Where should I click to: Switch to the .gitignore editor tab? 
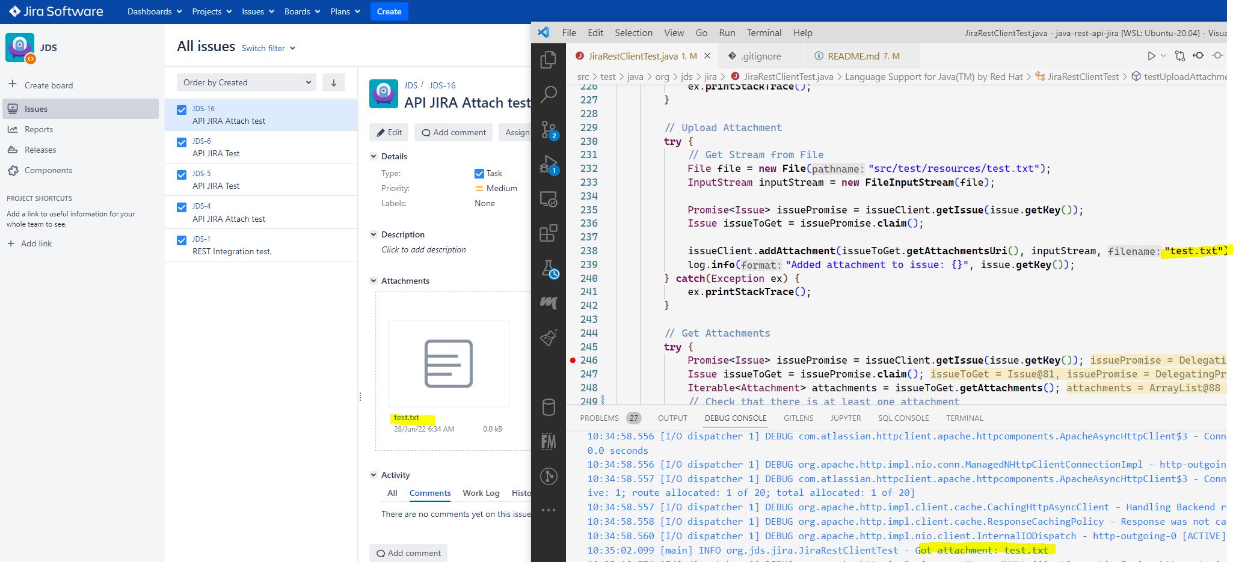pyautogui.click(x=760, y=56)
